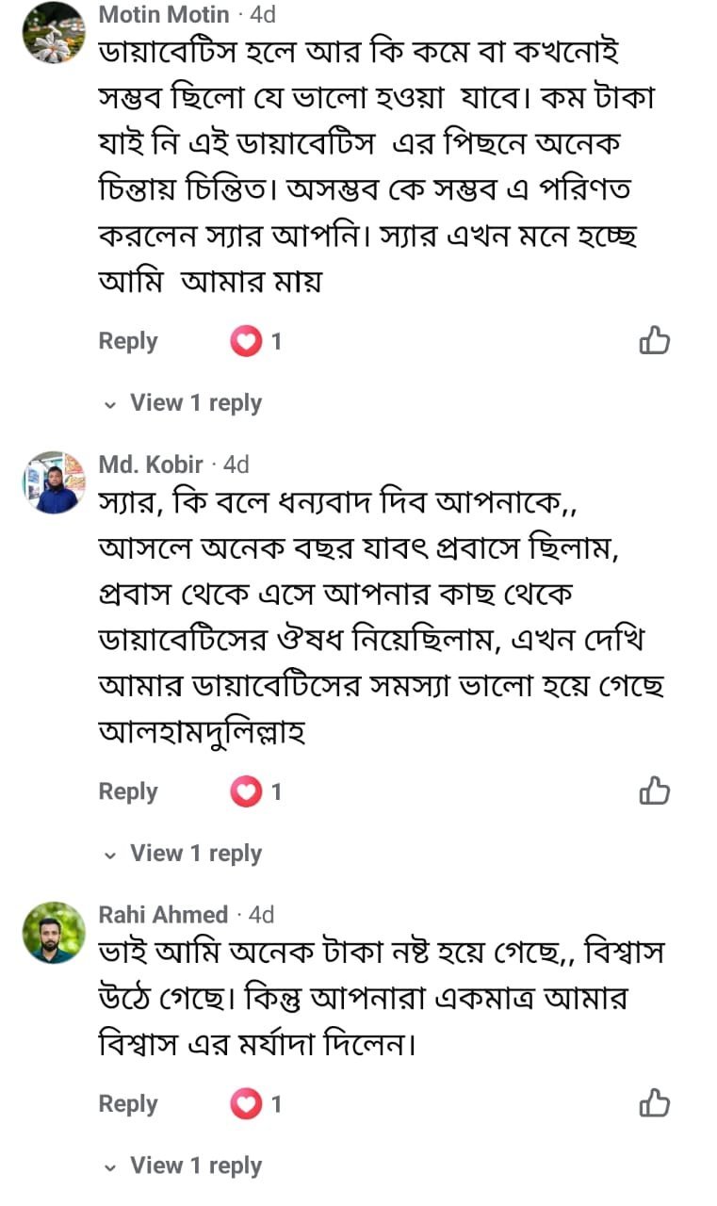This screenshot has height=1206, width=717.
Task: Open the Rahi Ahmed username link
Action: point(163,915)
